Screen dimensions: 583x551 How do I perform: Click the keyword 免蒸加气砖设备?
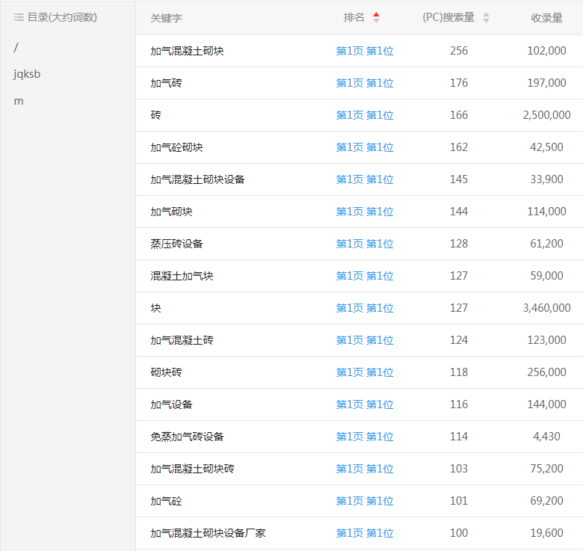click(187, 437)
